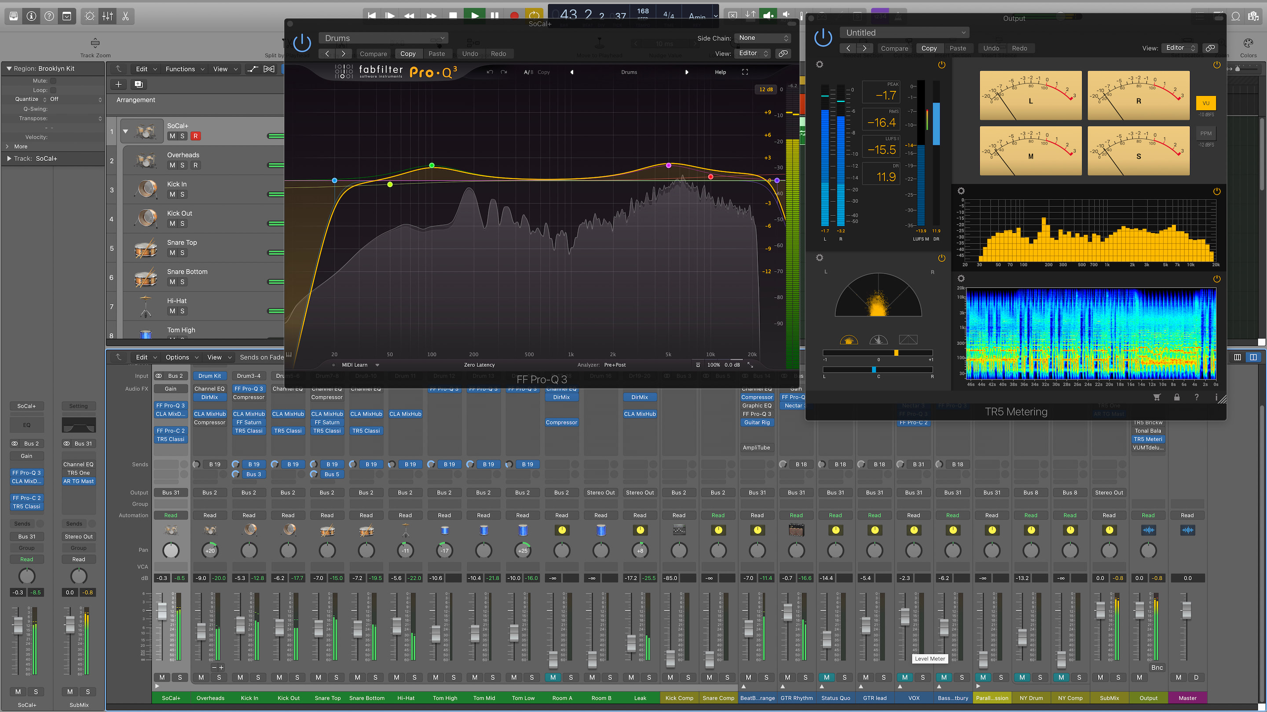Select the PPM meter mode button

(1205, 134)
